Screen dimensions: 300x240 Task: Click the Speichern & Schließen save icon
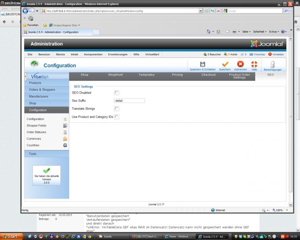point(202,64)
